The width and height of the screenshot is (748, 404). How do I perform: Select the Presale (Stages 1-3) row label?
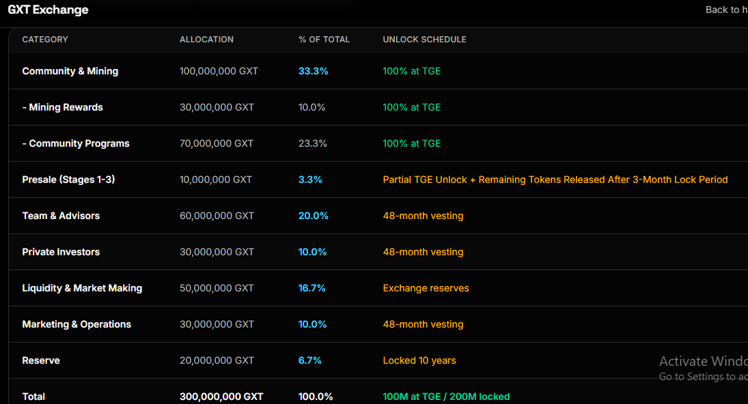click(69, 179)
